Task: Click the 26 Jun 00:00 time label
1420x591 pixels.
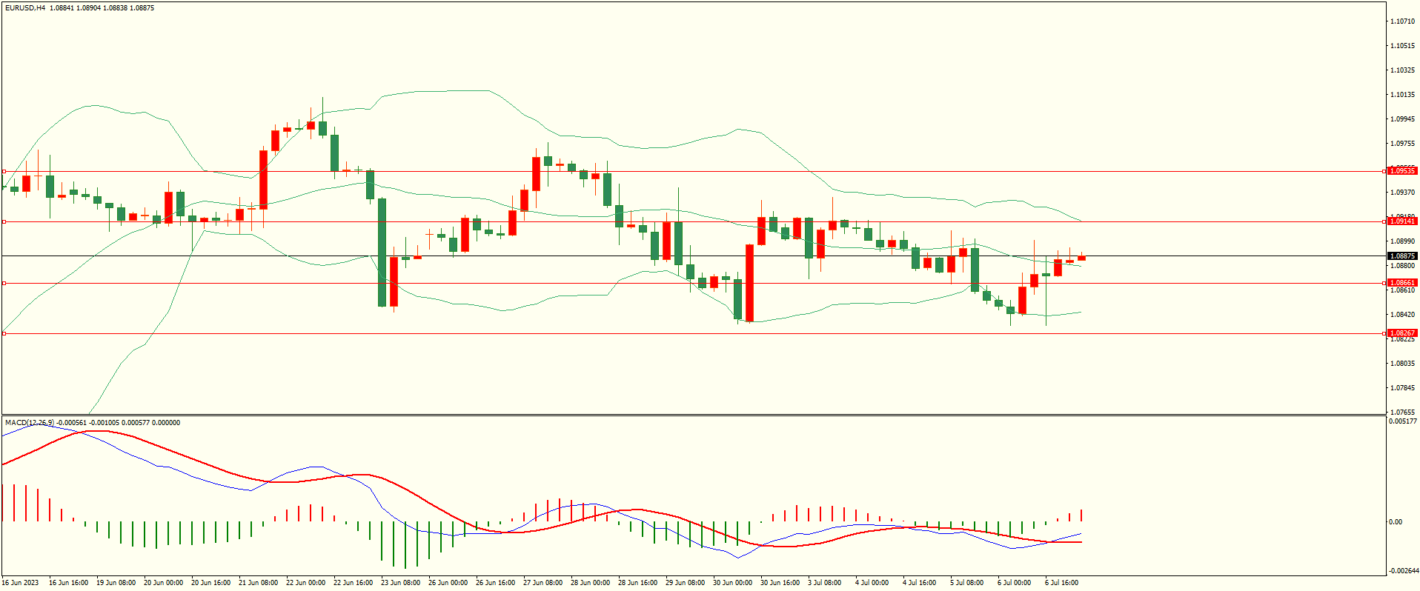Action: 448,583
